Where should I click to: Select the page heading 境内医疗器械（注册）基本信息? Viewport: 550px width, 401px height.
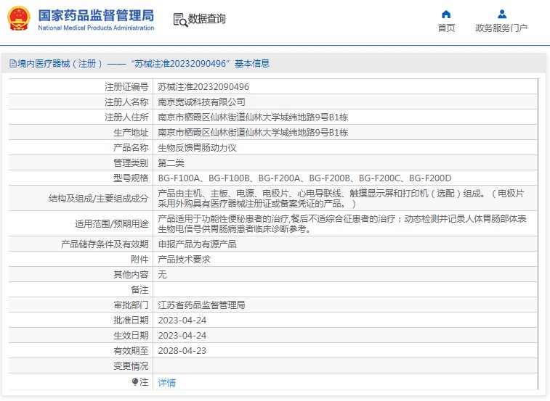tap(143, 63)
